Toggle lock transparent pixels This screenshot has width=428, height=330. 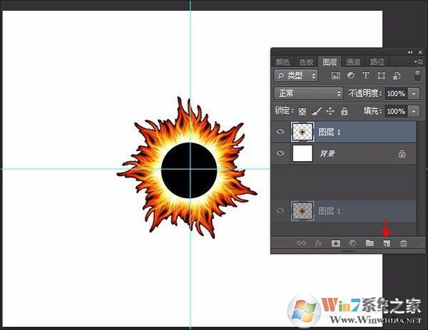[302, 112]
